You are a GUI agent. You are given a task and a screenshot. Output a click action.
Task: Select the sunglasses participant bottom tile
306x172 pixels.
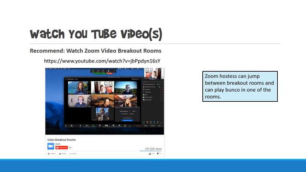point(102,114)
